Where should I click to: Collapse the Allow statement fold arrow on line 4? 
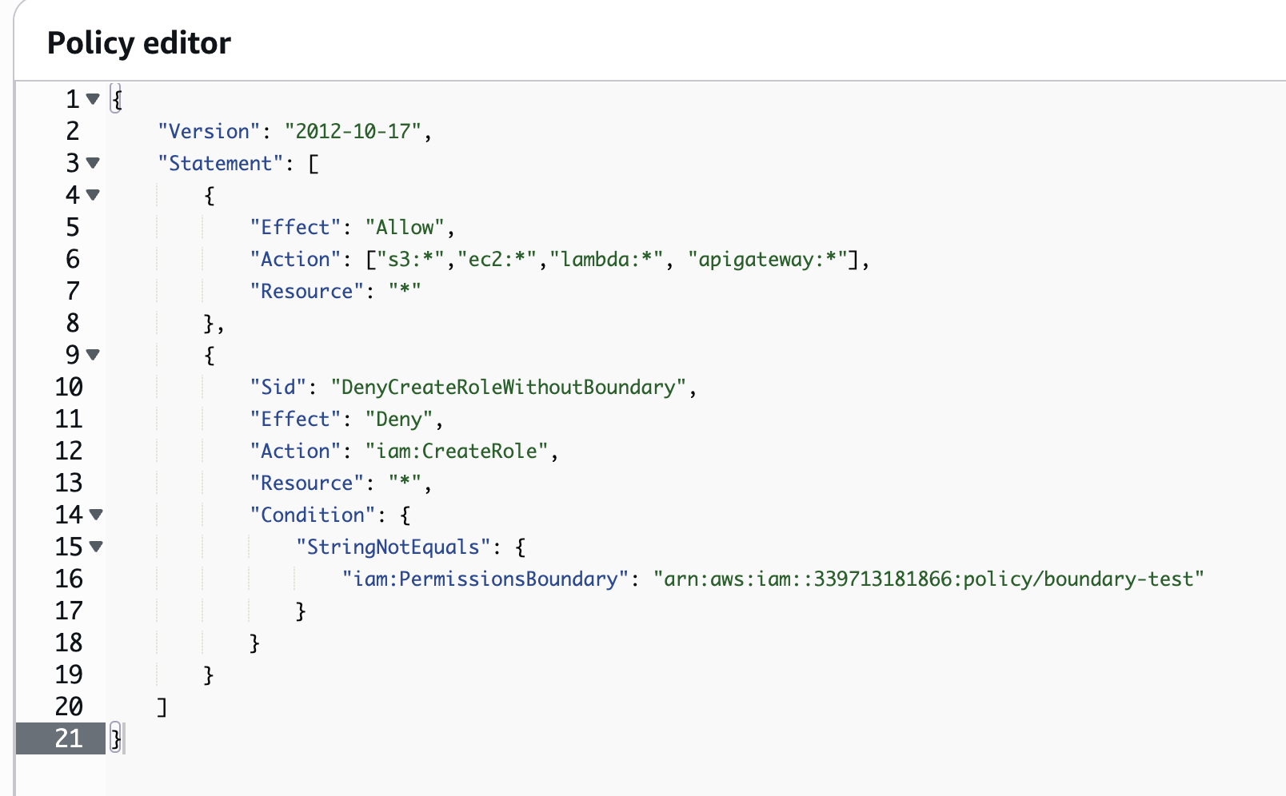(x=93, y=195)
